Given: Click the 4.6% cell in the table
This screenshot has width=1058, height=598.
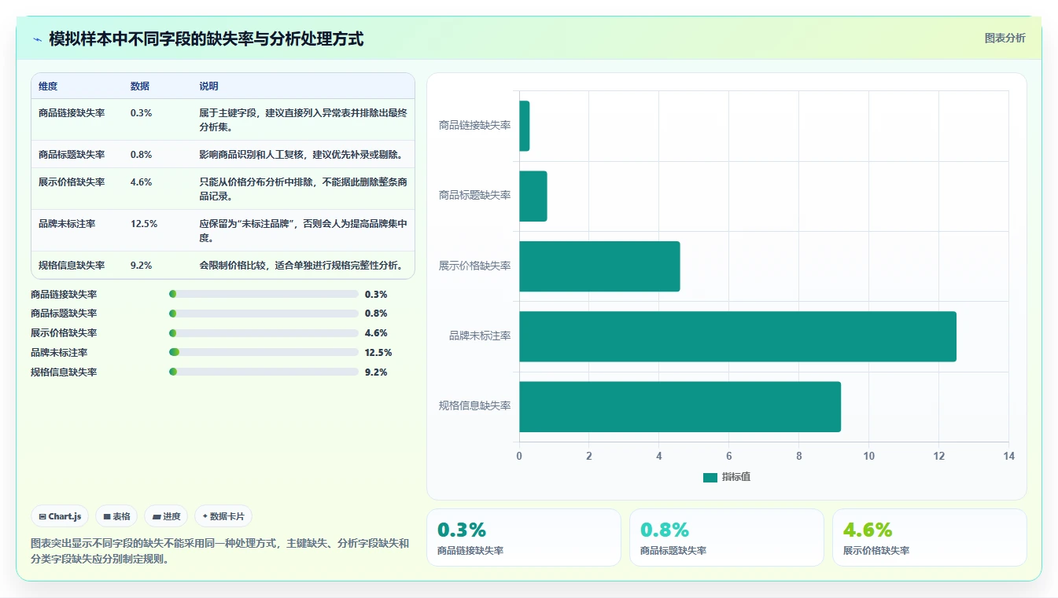Looking at the screenshot, I should [x=141, y=182].
